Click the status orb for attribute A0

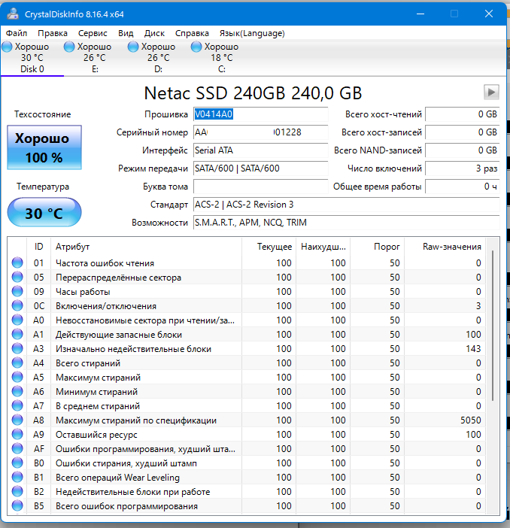click(x=17, y=320)
